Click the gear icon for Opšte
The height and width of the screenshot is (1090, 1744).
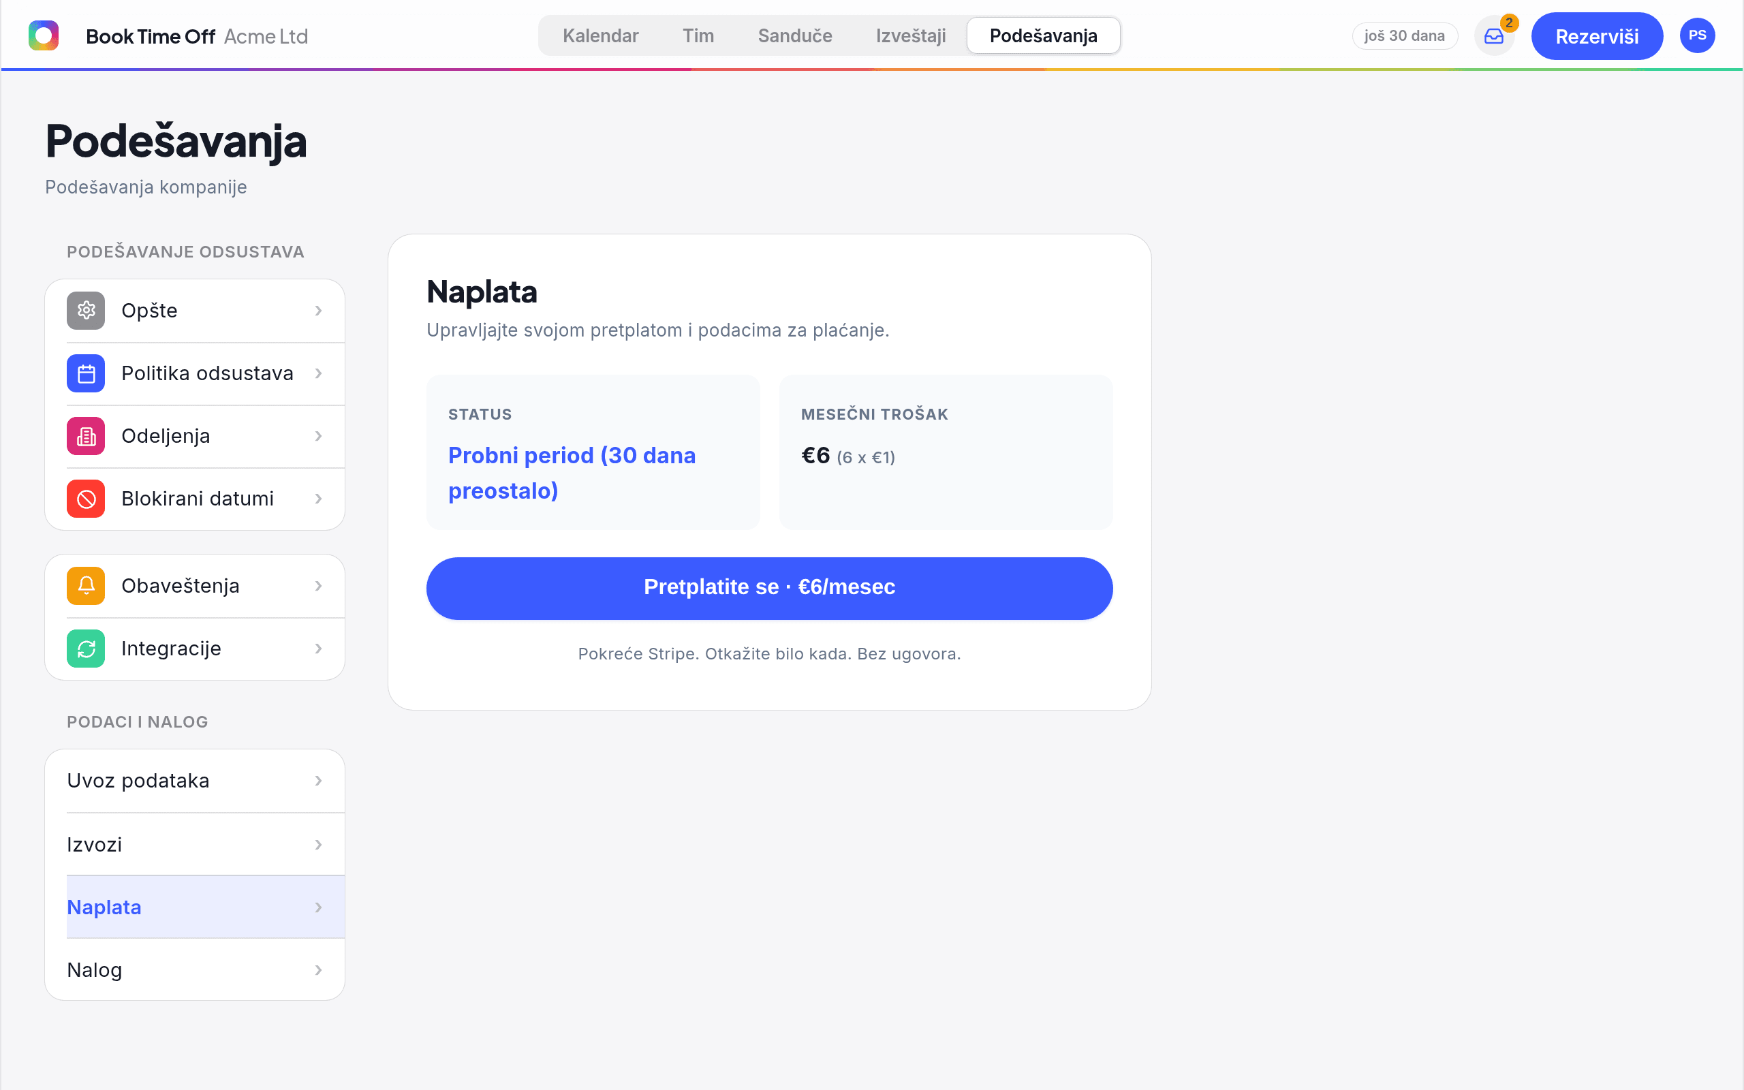86,311
